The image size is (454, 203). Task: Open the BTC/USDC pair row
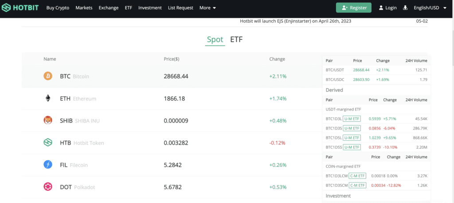pyautogui.click(x=376, y=80)
